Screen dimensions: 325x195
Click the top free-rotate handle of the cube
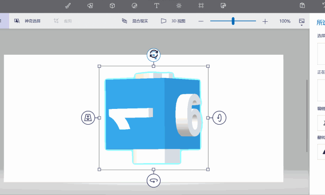point(153,55)
